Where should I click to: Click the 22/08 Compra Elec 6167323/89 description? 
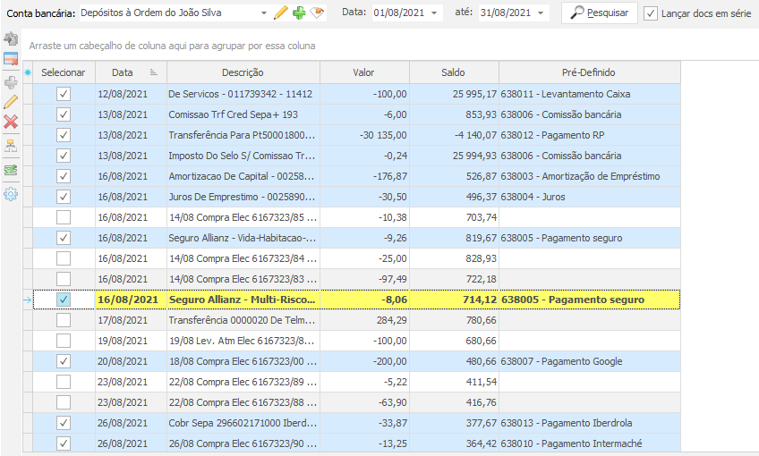243,382
